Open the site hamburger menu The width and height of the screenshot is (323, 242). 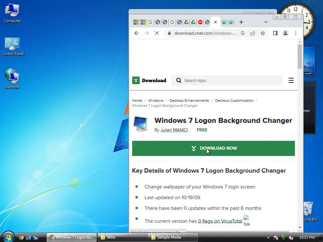(x=291, y=80)
